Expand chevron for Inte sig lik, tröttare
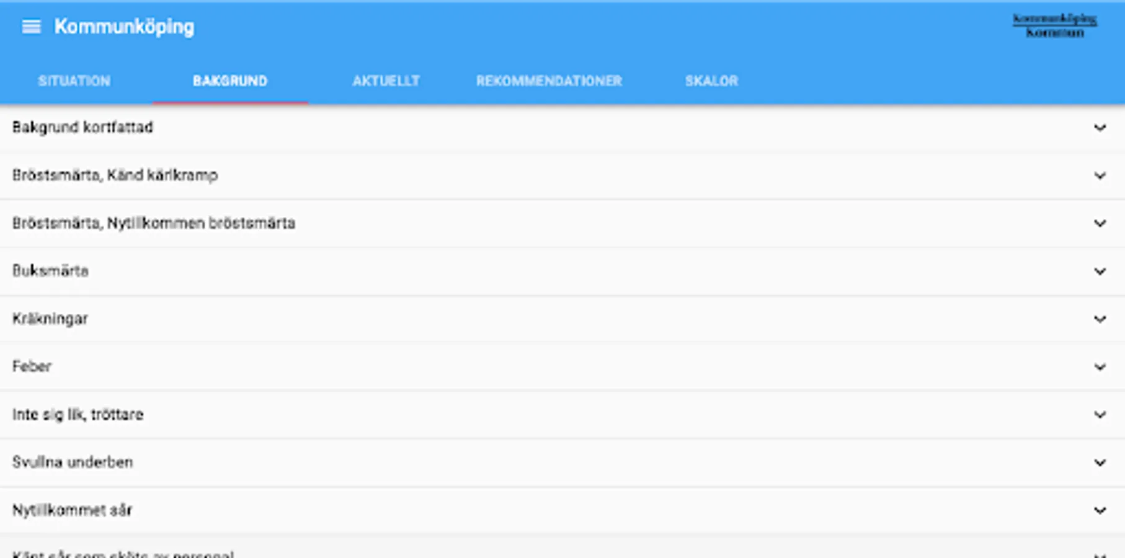1125x558 pixels. (1100, 415)
